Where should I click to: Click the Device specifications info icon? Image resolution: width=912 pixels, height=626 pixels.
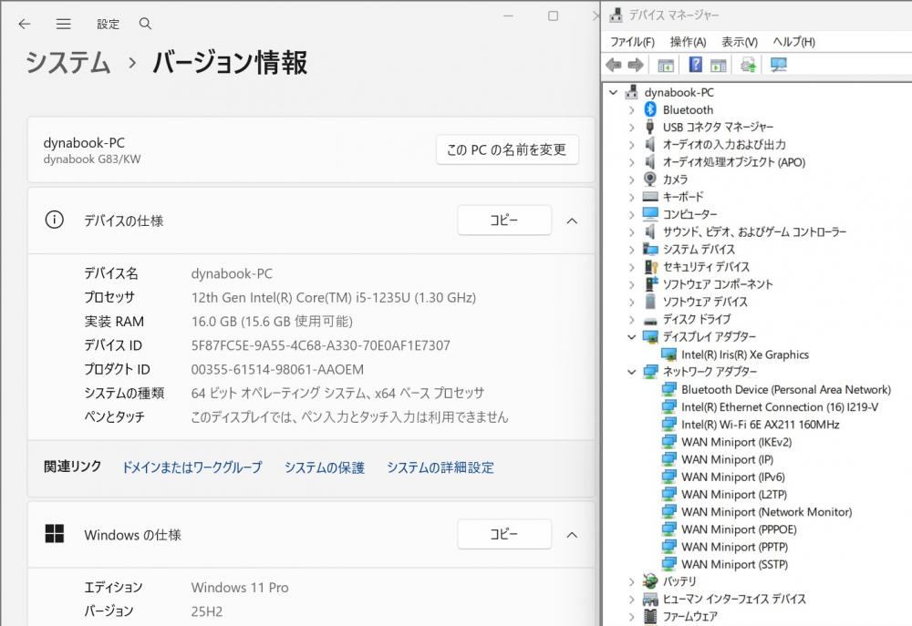(x=54, y=220)
